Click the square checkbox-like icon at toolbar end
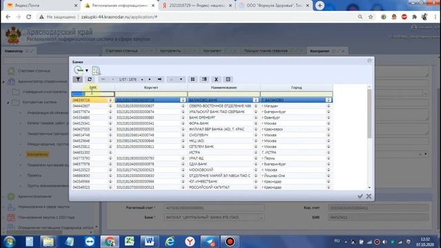 (x=228, y=79)
